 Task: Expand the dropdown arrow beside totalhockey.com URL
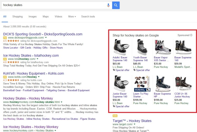point(37,59)
